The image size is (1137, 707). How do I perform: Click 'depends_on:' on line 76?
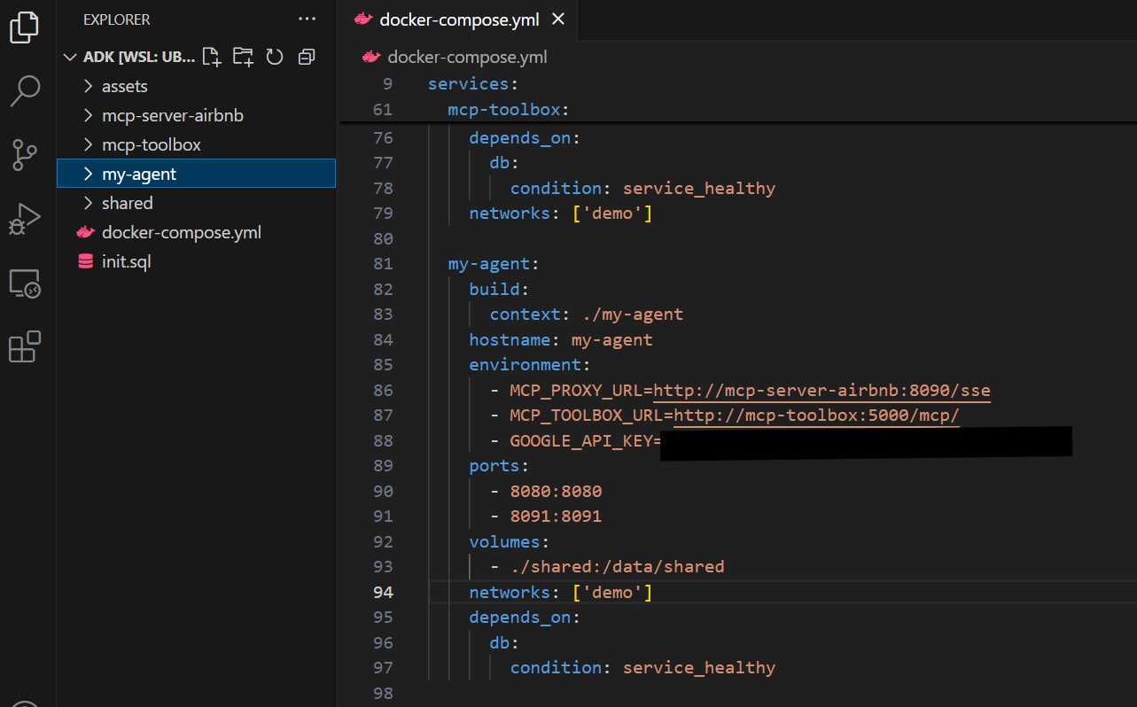pos(525,137)
